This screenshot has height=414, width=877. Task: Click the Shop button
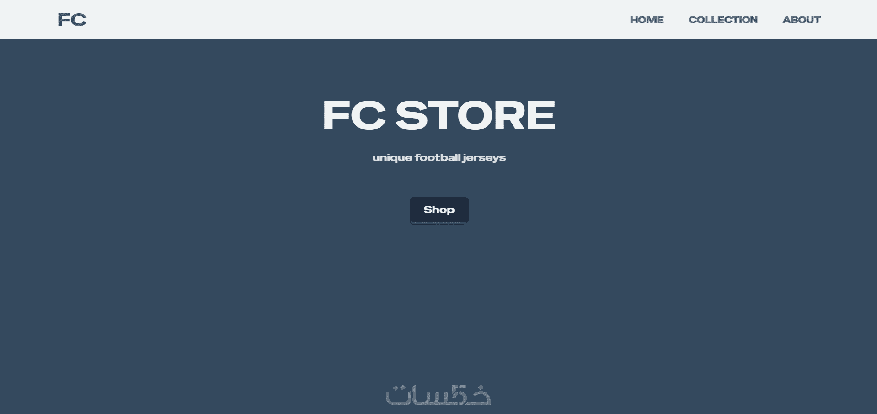click(x=439, y=210)
